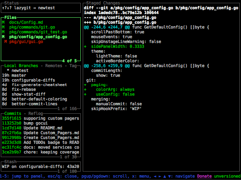The width and height of the screenshot is (241, 180).
Task: Click the Donate link
Action: point(204,176)
